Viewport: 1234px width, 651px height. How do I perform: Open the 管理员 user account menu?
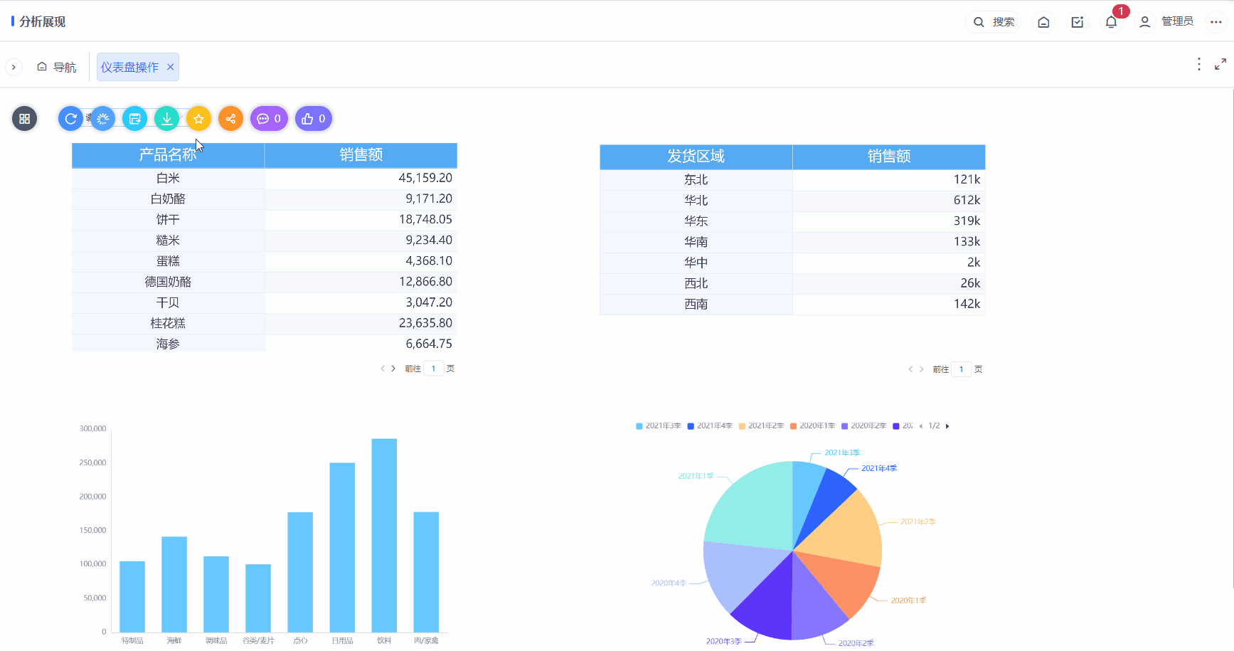point(1166,22)
